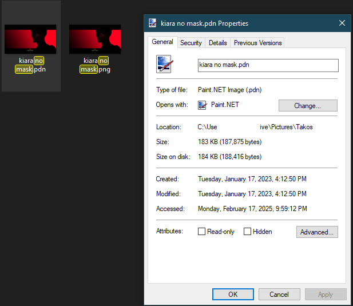Open the Advanced... attributes dialog

tap(317, 232)
